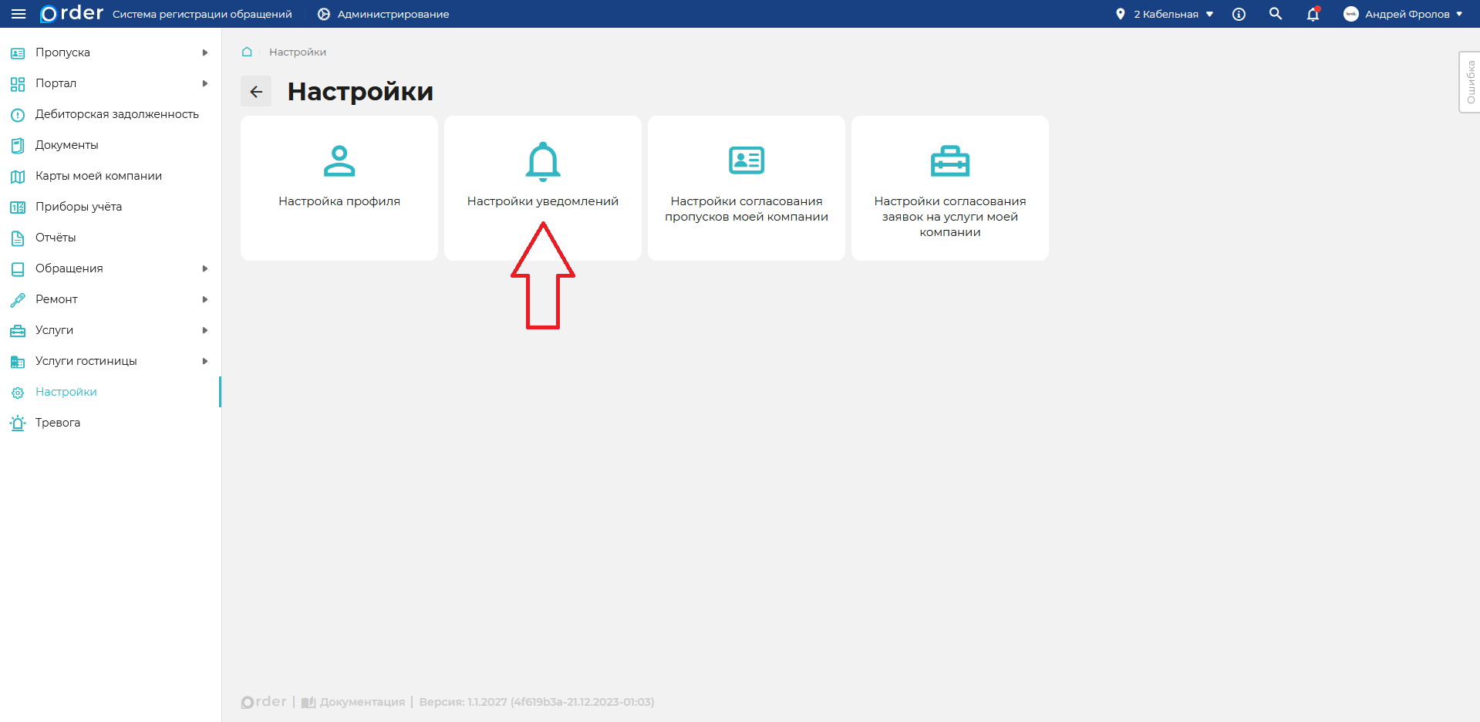
Task: Expand the Услуги гостиницы submenu arrow
Action: coord(205,361)
